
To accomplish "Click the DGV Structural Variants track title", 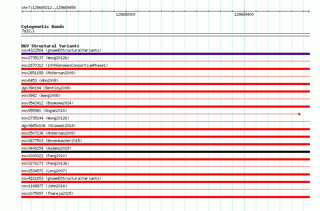I will pyautogui.click(x=50, y=46).
